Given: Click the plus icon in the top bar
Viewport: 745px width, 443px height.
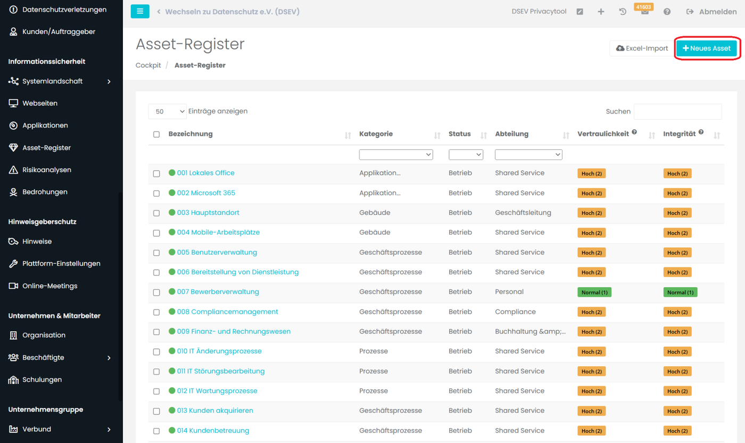Looking at the screenshot, I should [x=601, y=12].
